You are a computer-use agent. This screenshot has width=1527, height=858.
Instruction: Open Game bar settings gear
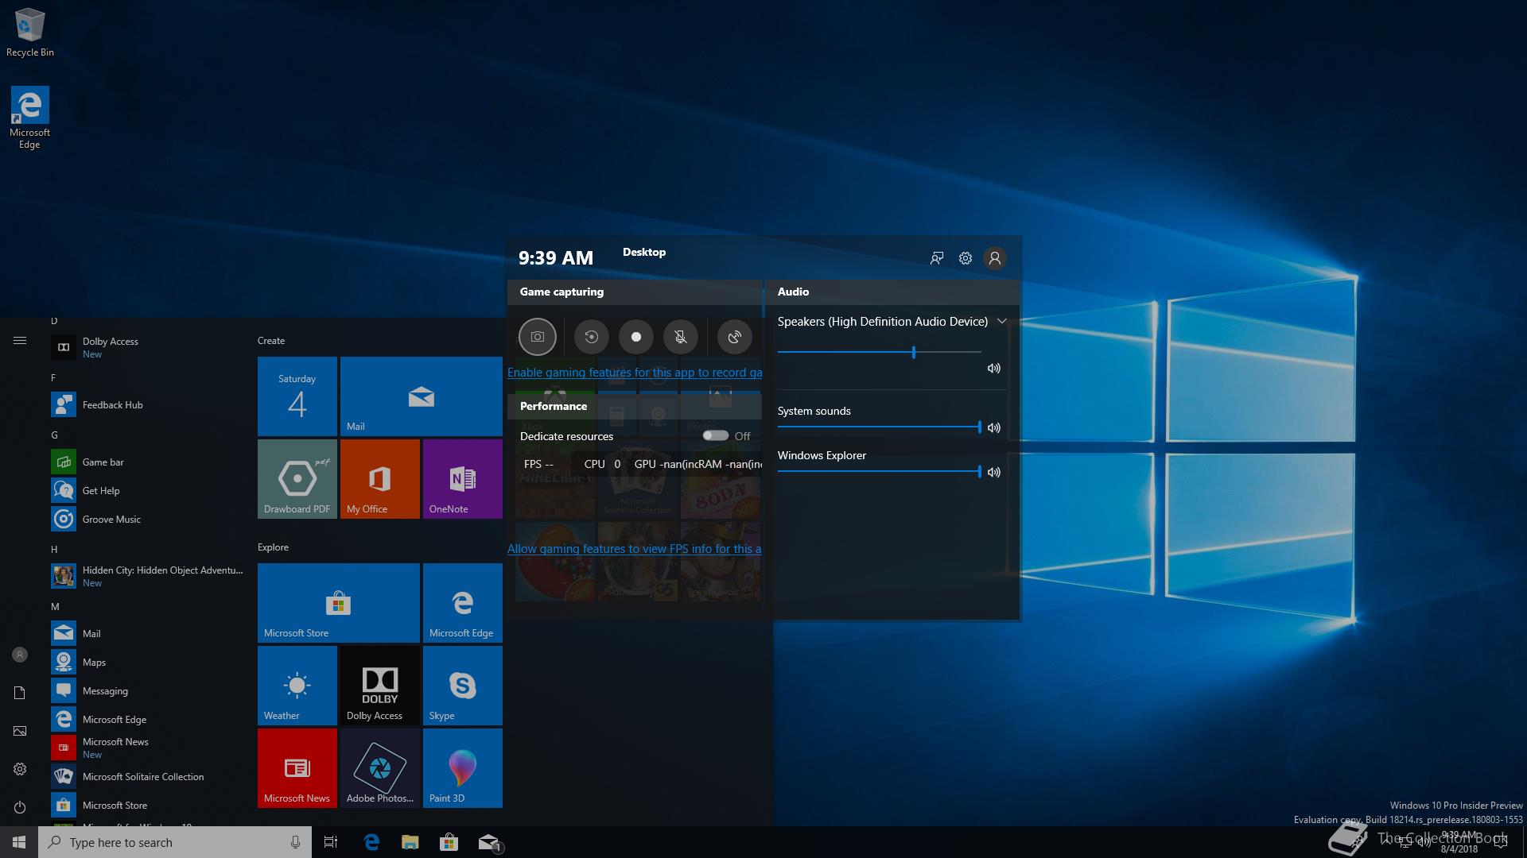(966, 258)
